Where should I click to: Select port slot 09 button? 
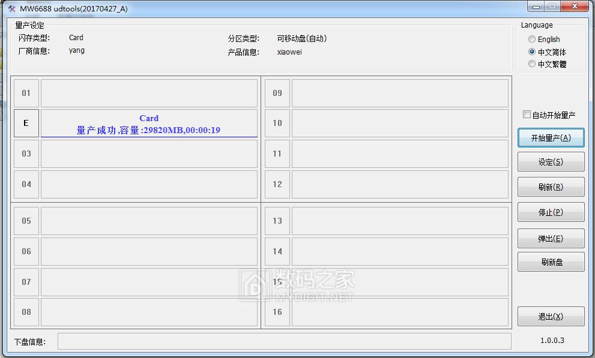[277, 93]
